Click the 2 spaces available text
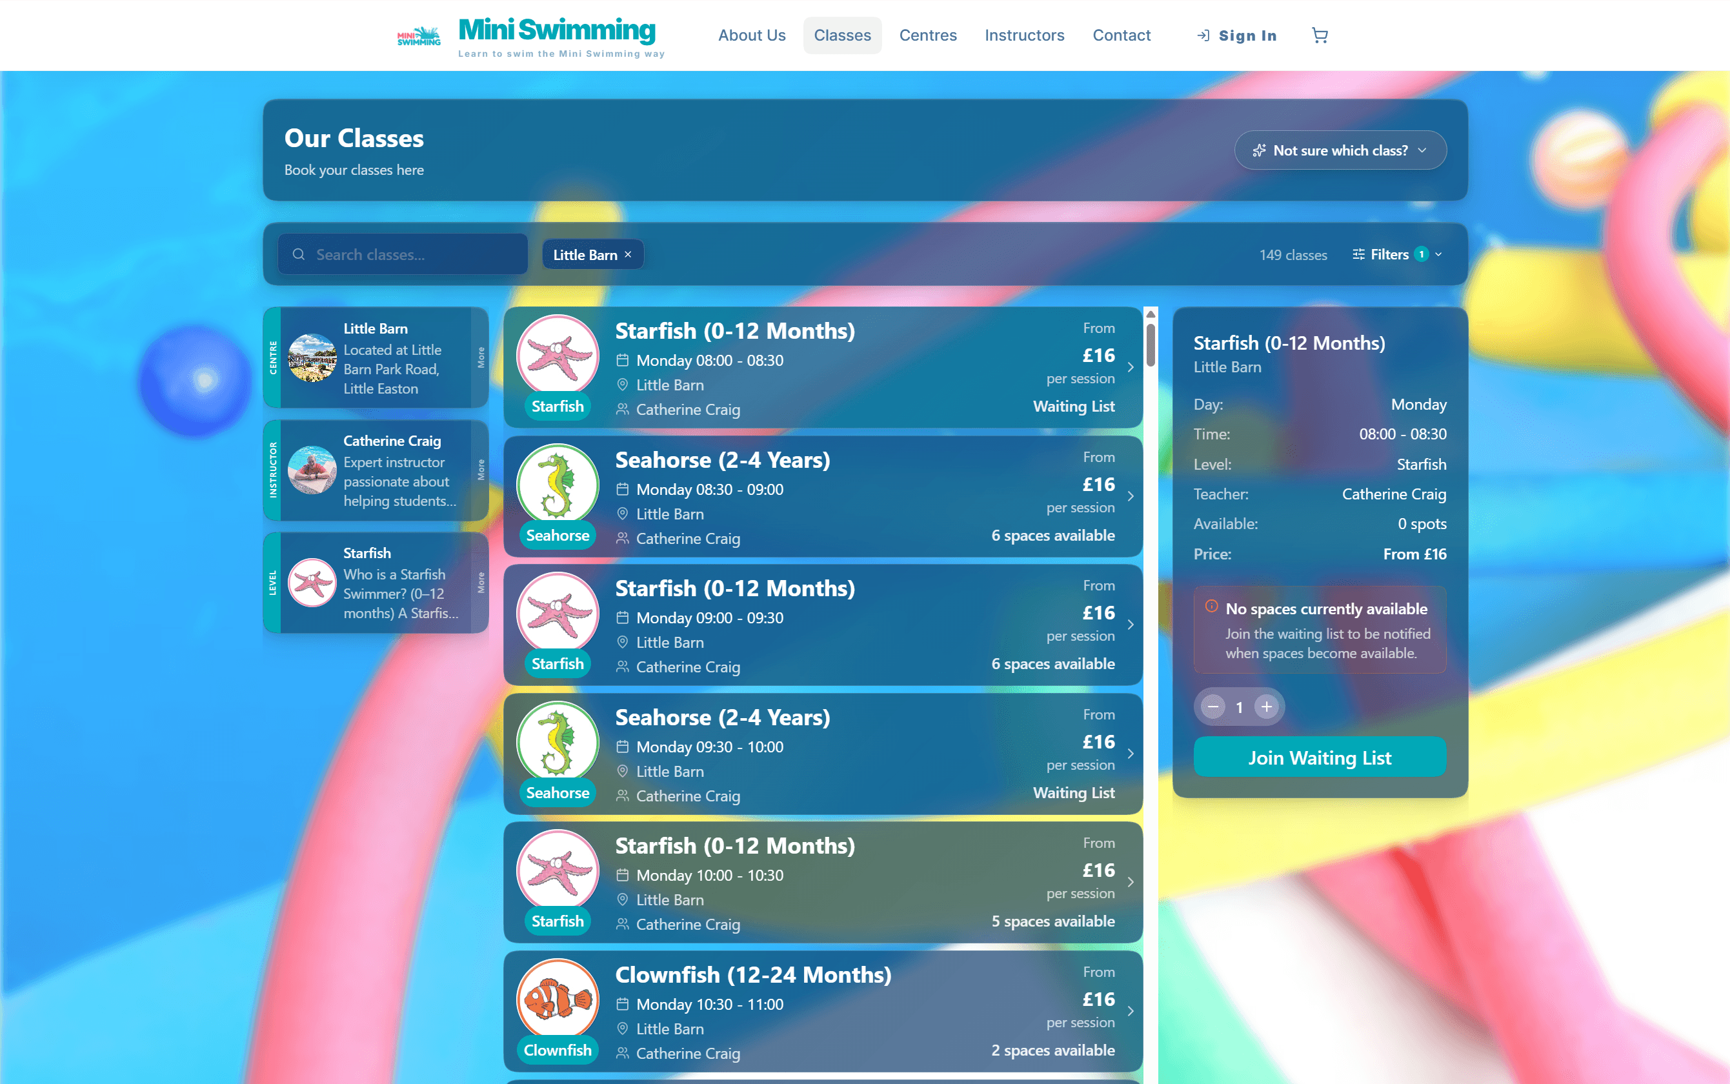 [1052, 1050]
